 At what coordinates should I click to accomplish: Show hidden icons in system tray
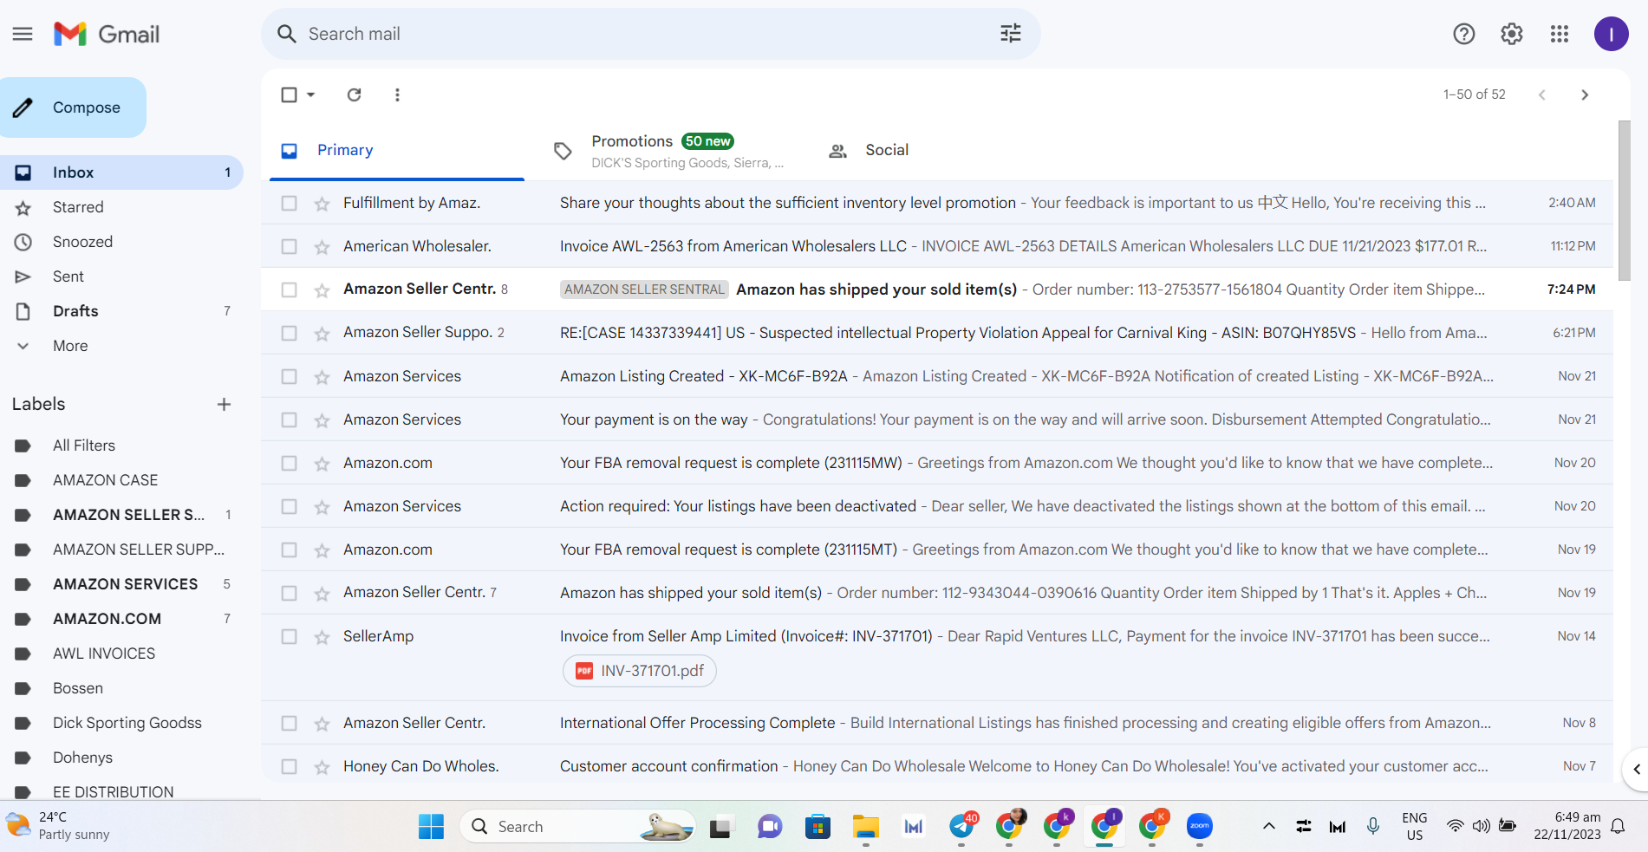pos(1269,826)
